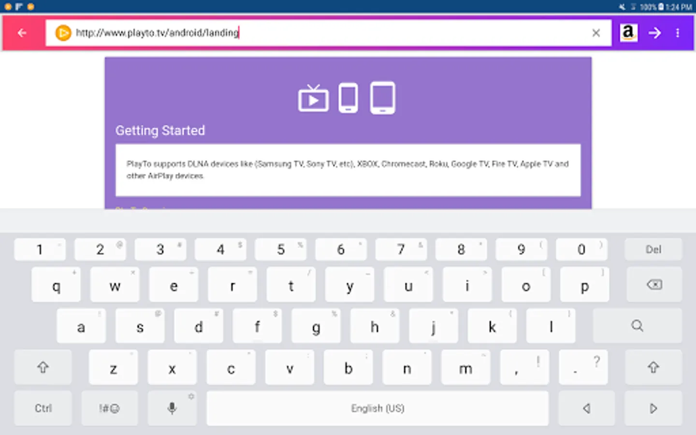The image size is (696, 435).
Task: Tap the number 6 key
Action: [x=341, y=249]
